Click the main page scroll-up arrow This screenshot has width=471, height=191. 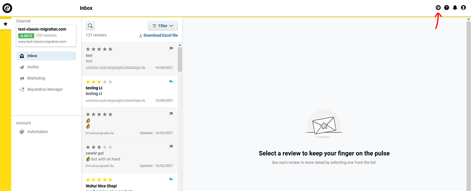[468, 19]
